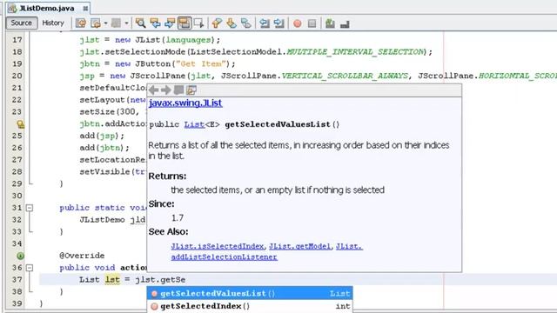Open the Back history dropdown arrow
The image size is (557, 313).
click(x=105, y=23)
